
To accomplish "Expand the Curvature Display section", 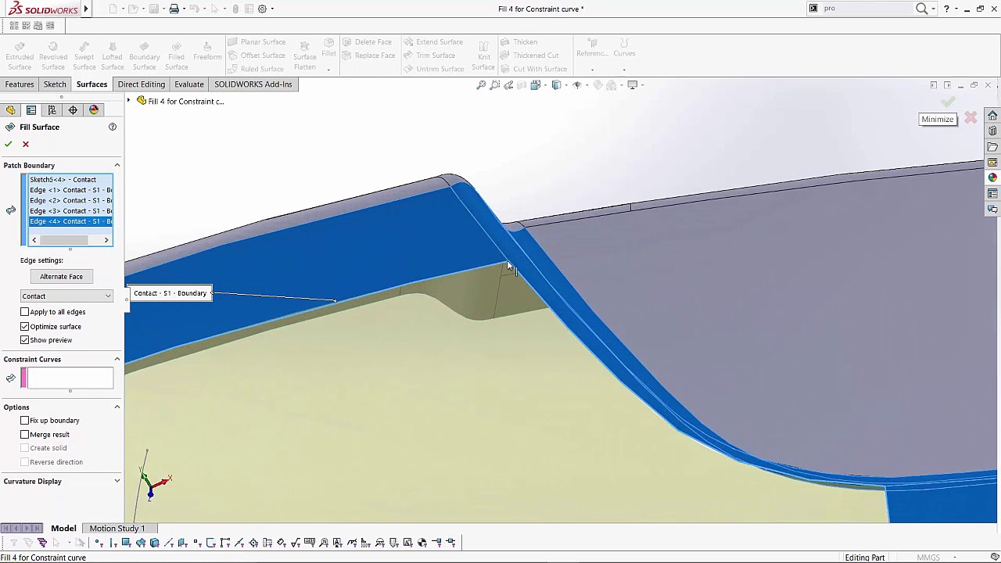I will pyautogui.click(x=117, y=481).
